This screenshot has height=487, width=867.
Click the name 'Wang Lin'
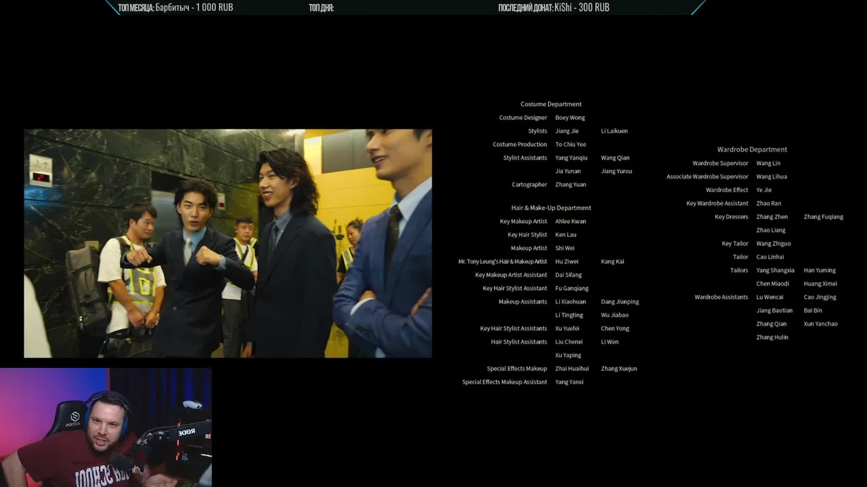coord(768,163)
